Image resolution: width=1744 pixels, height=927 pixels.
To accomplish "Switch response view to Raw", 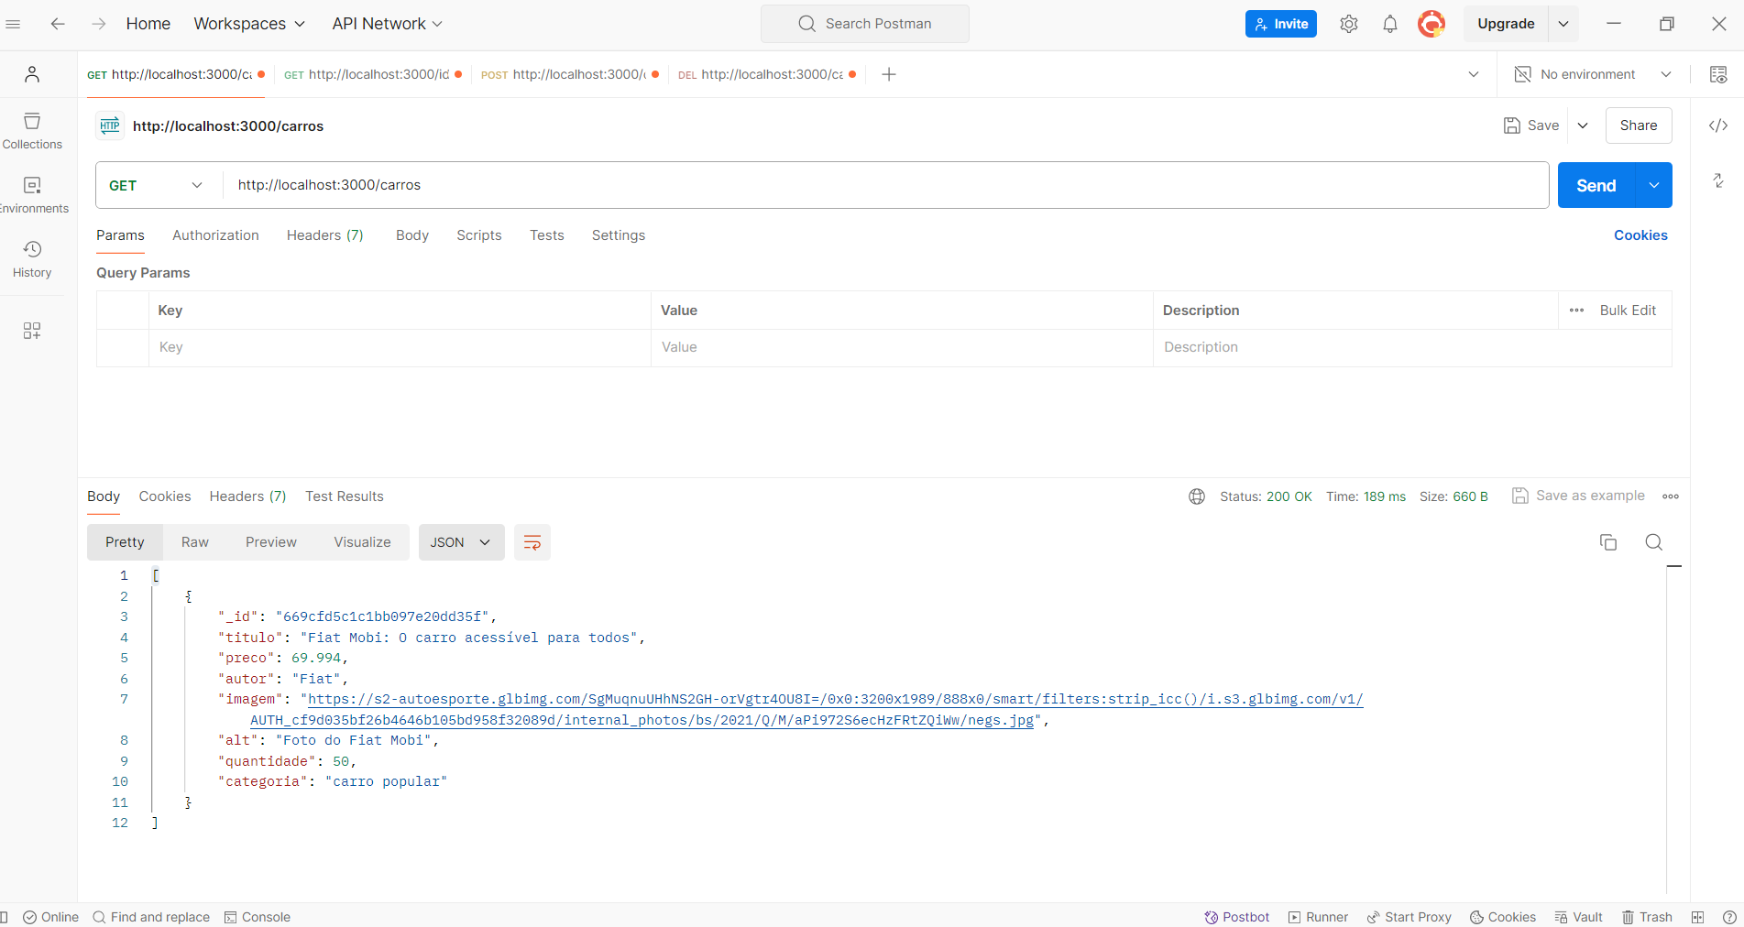I will (x=195, y=542).
